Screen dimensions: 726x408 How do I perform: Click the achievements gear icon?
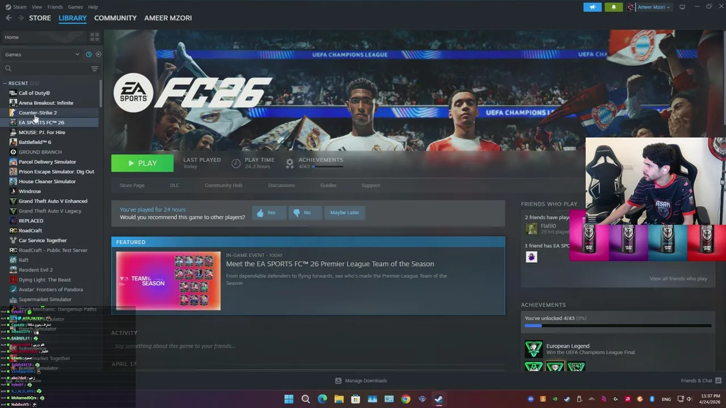coord(290,163)
